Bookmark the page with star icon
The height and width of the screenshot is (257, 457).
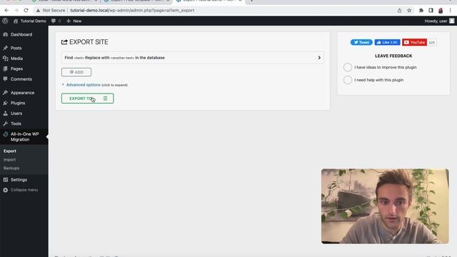click(x=409, y=10)
